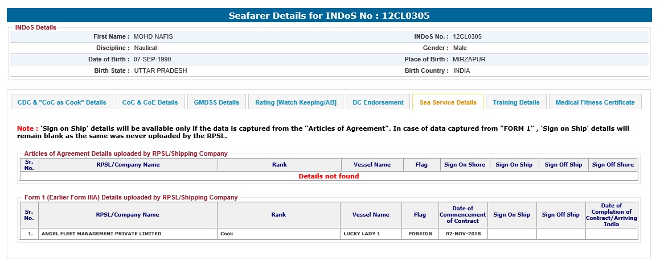Click the 02-NOV-2018 contract commencement date
664x266 pixels.
pyautogui.click(x=462, y=234)
